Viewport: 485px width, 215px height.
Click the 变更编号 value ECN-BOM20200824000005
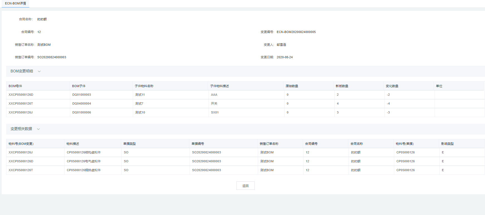click(x=296, y=32)
